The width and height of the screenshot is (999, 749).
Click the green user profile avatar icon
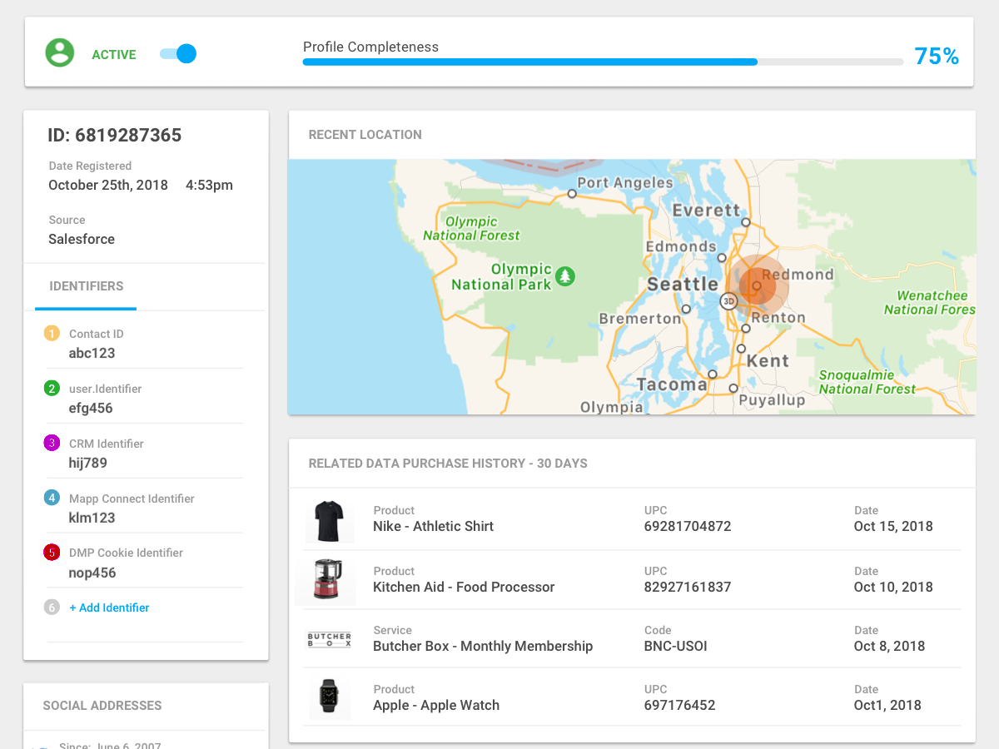click(60, 52)
